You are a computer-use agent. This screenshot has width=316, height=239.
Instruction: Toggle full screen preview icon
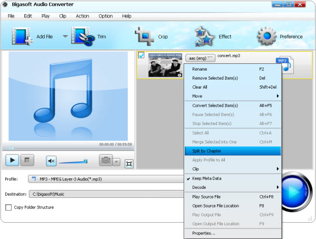(x=129, y=164)
